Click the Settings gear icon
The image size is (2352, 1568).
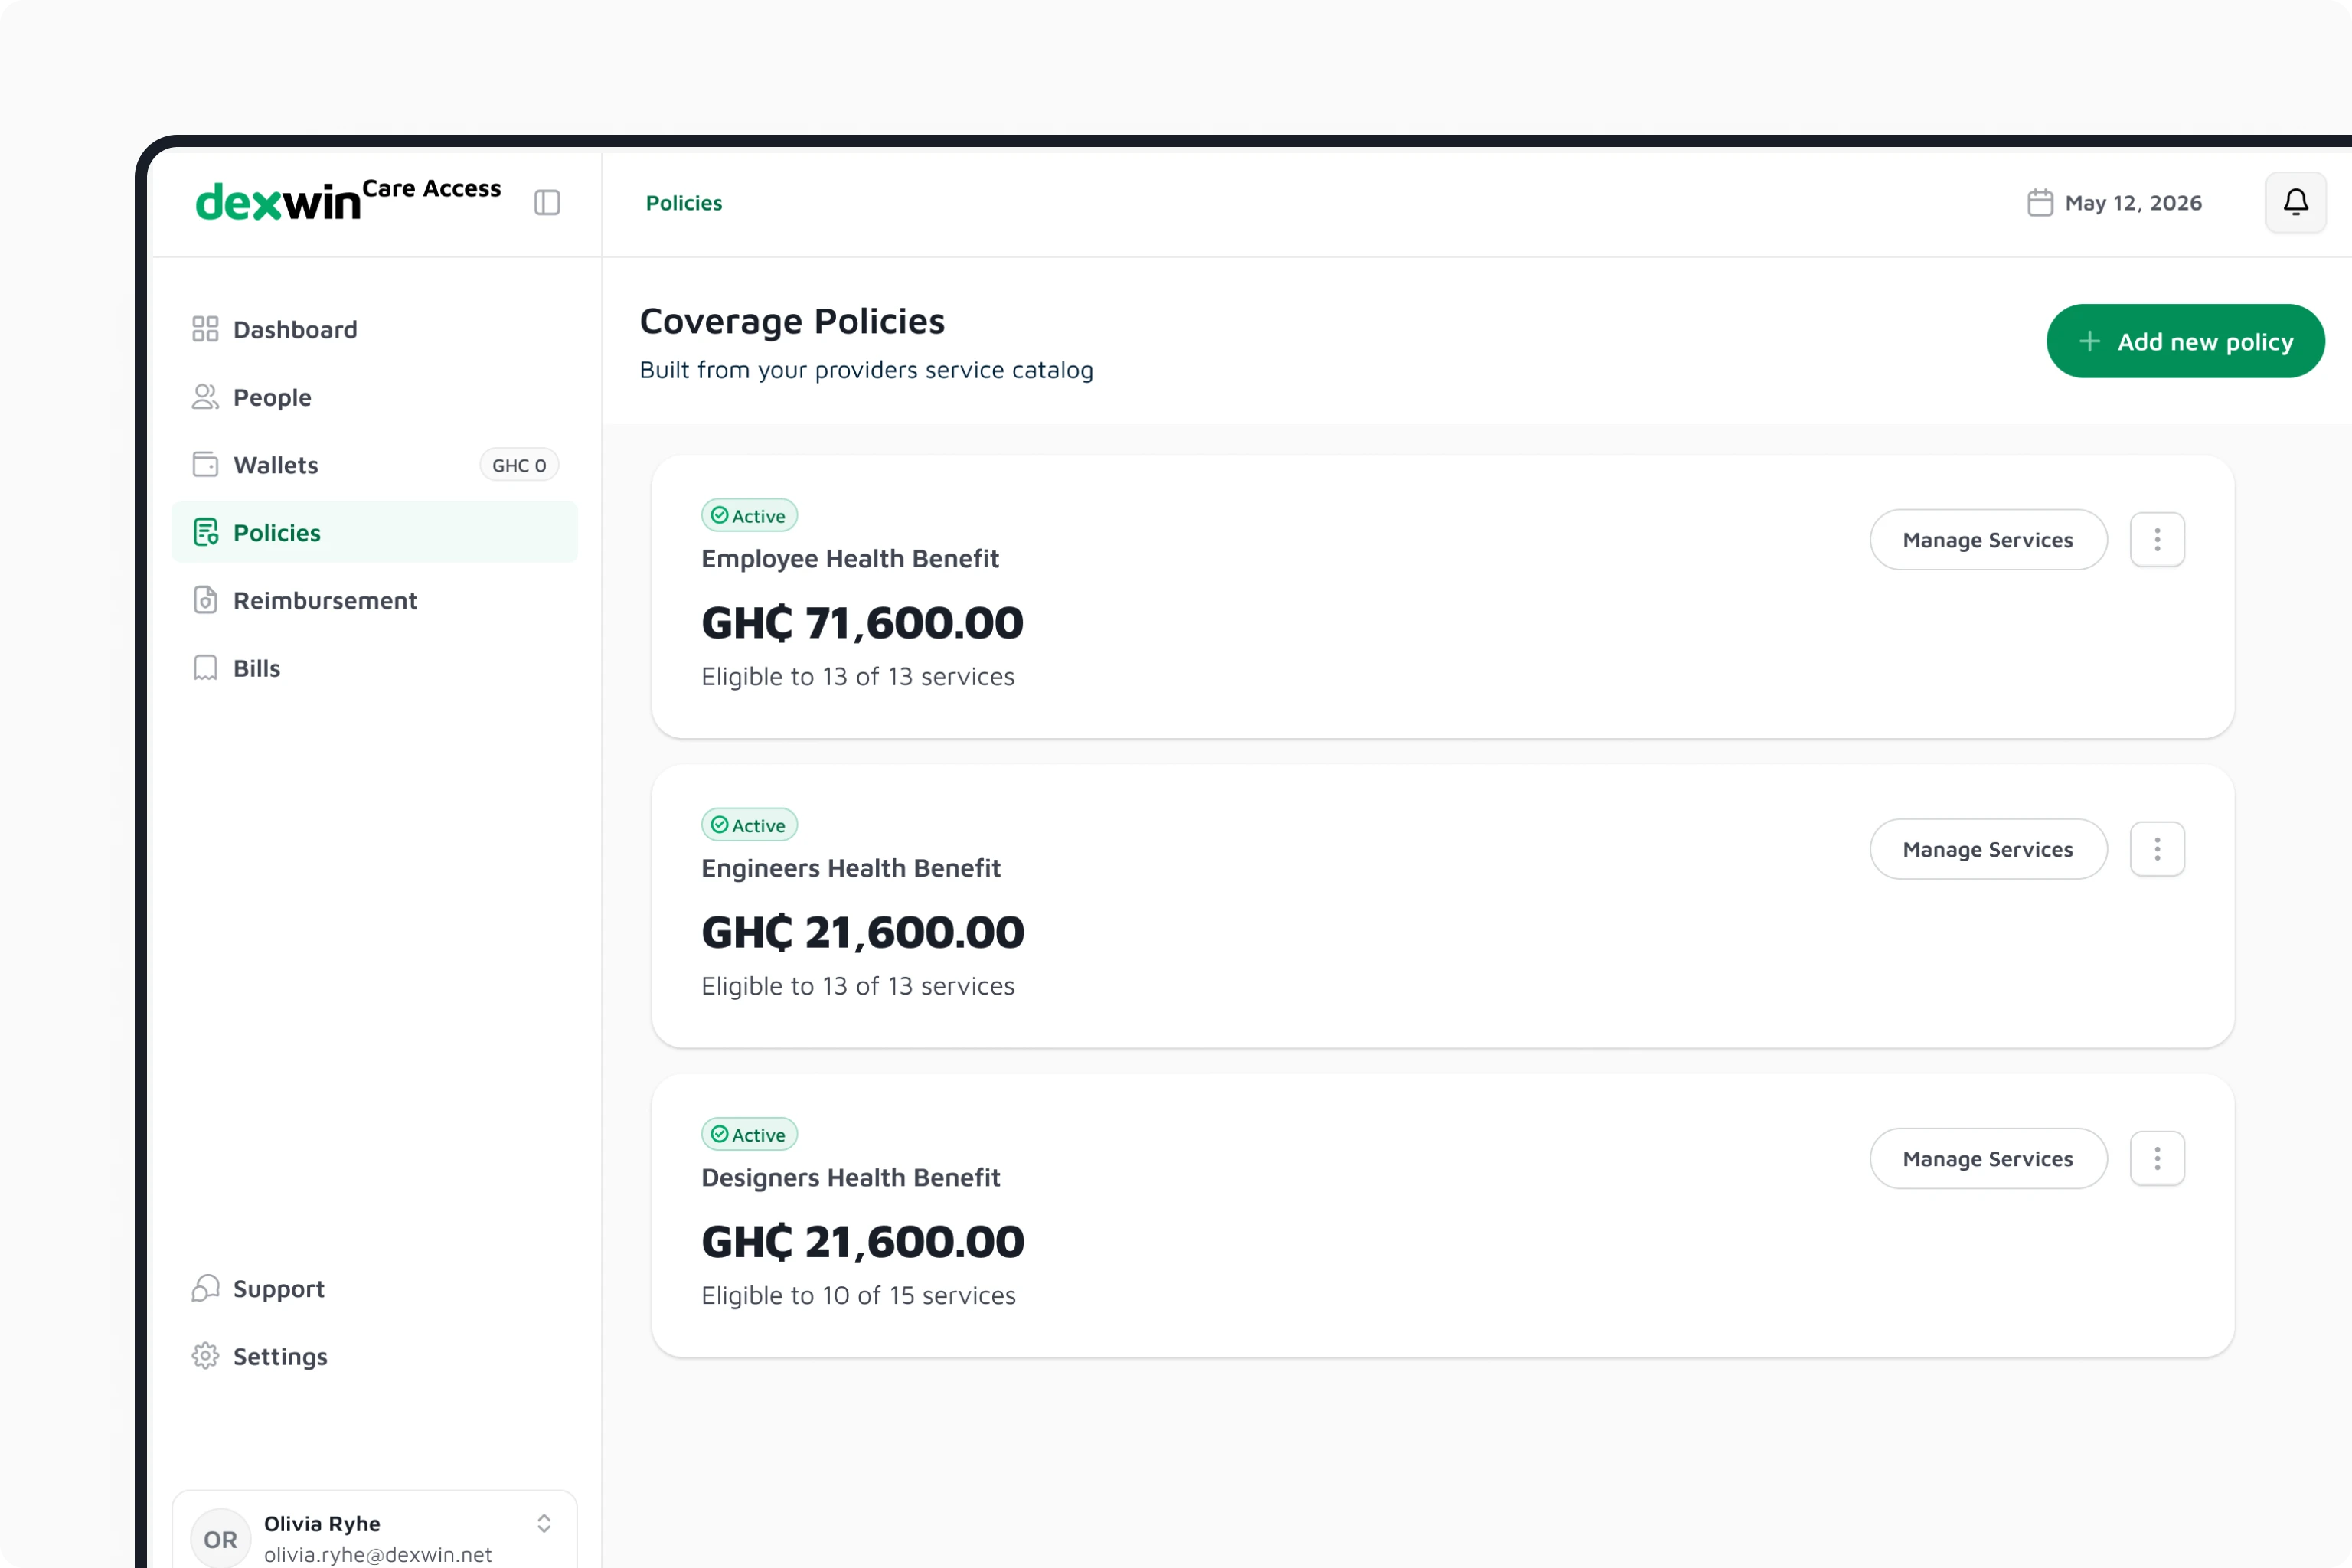point(205,1356)
